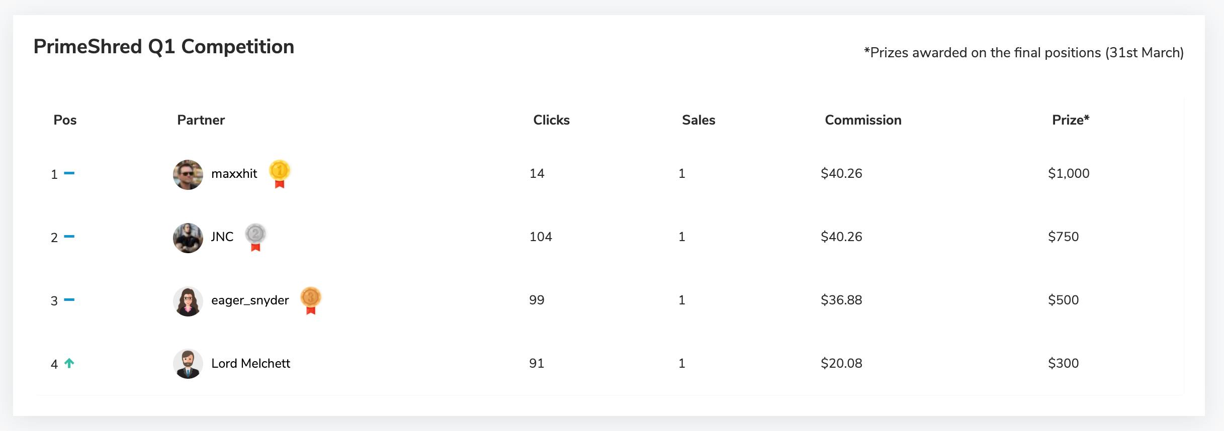Click eager_snyder's avatar picture

click(188, 301)
